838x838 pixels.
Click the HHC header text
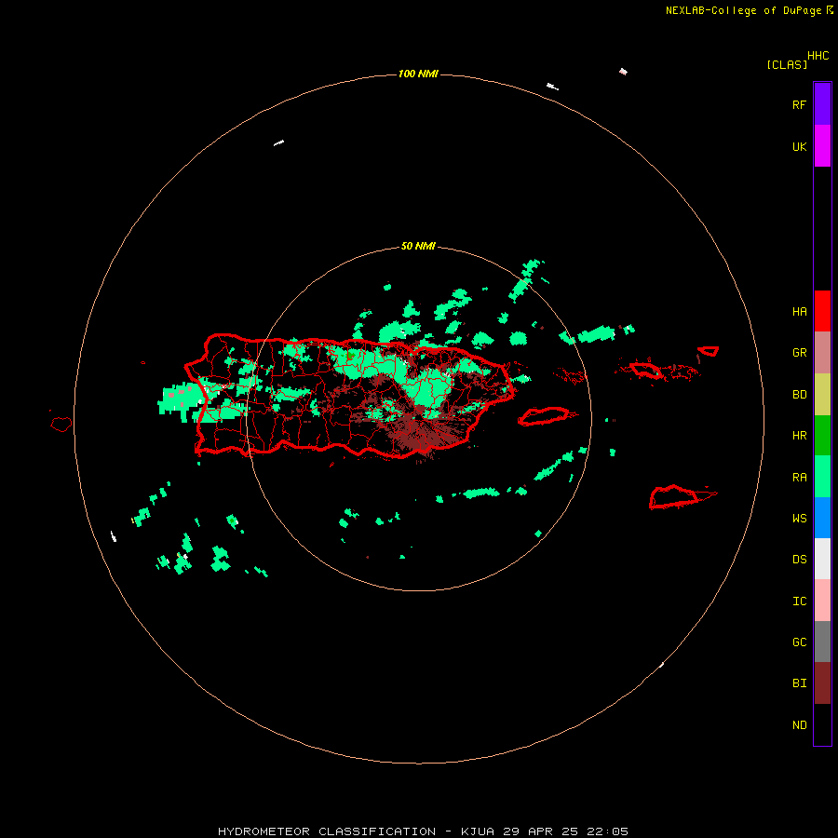pyautogui.click(x=818, y=56)
